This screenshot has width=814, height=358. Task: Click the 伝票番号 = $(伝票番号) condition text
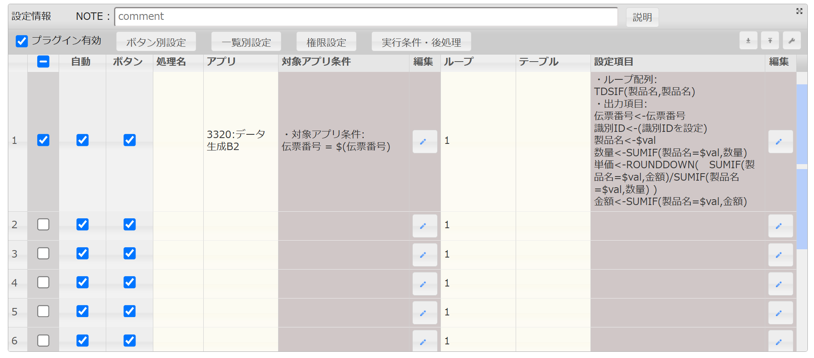coord(336,147)
